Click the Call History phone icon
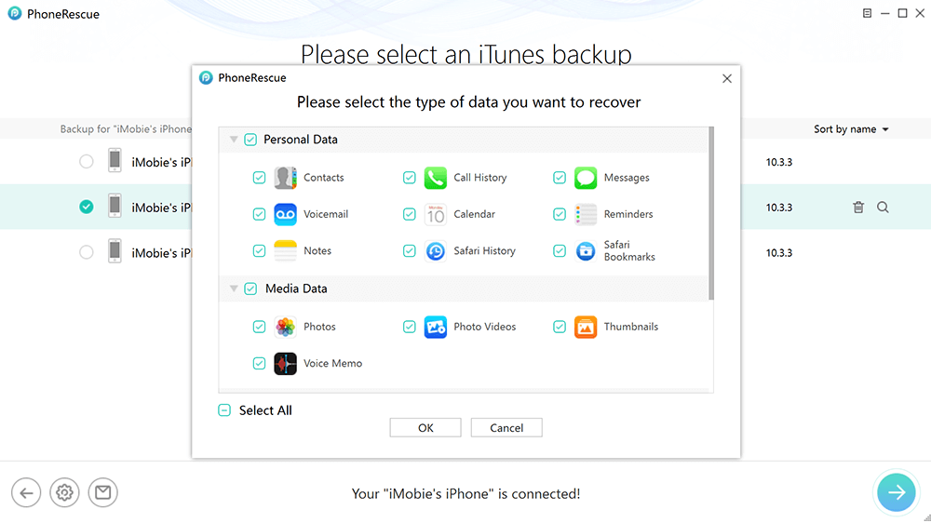Viewport: 931px width, 523px height. (x=436, y=178)
